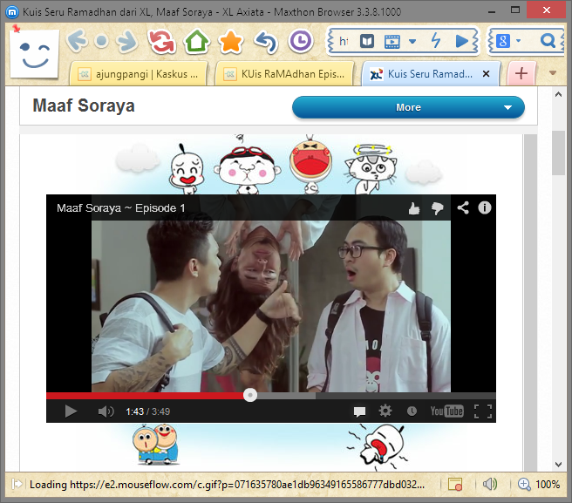The width and height of the screenshot is (572, 503).
Task: Go forward with the Forward arrow
Action: point(126,41)
